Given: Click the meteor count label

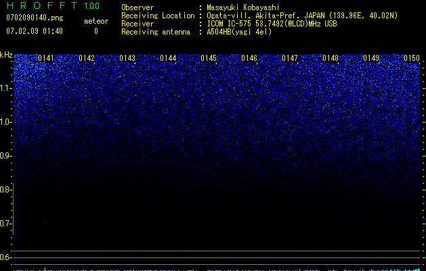Looking at the screenshot, I should coord(96,21).
